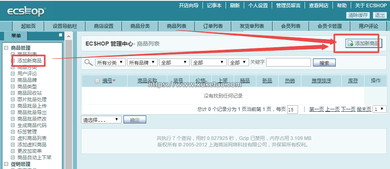Open the 设置导航栏 tab
The height and width of the screenshot is (169, 390).
point(65,26)
